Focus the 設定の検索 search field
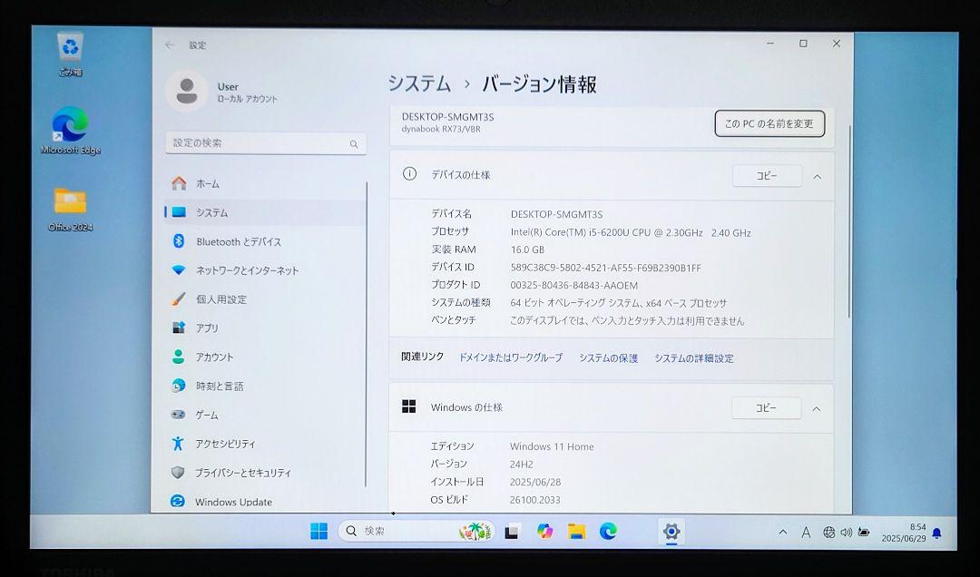This screenshot has height=577, width=980. point(266,143)
